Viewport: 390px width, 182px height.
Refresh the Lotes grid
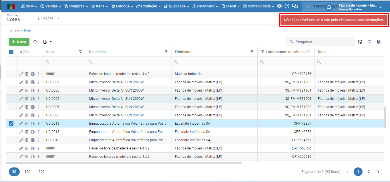pyautogui.click(x=35, y=42)
